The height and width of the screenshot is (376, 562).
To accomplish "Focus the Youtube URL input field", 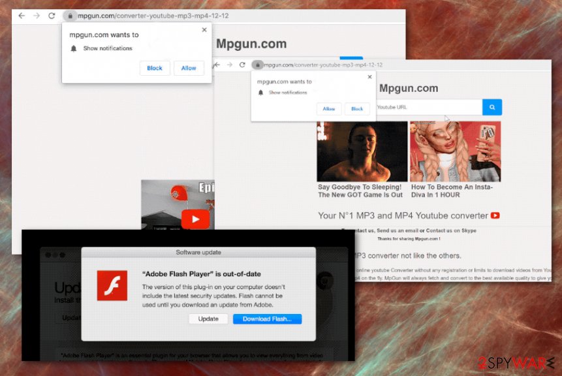I will [x=429, y=107].
